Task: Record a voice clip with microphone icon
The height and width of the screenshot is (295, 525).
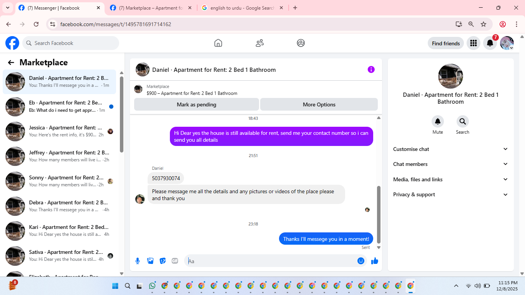Action: [x=138, y=261]
